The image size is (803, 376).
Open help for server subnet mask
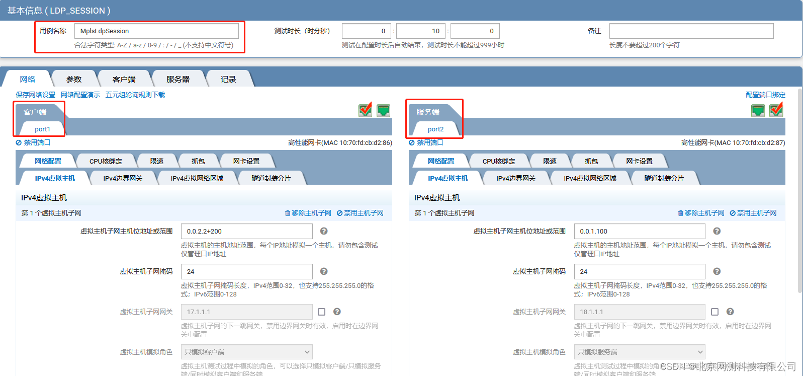pos(717,271)
